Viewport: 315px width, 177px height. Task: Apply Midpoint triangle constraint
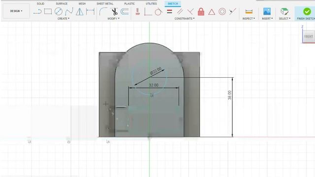click(x=212, y=12)
